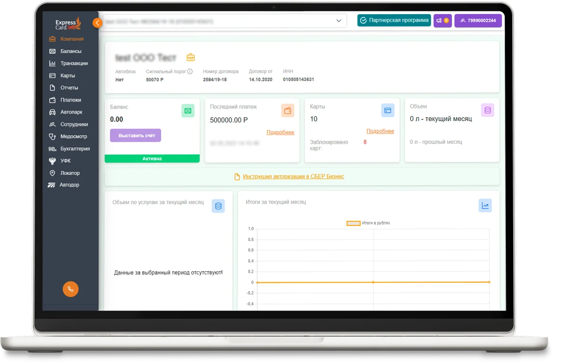This screenshot has width=570, height=363.
Task: Click the contract date 14.10.2020
Action: tap(261, 79)
